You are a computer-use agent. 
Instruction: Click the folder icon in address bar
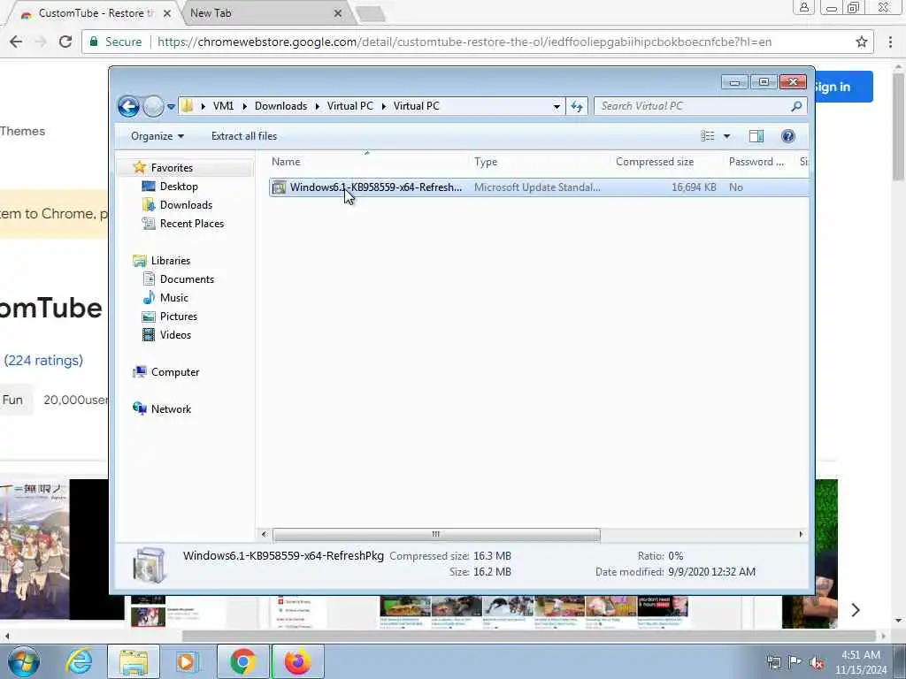click(x=188, y=106)
